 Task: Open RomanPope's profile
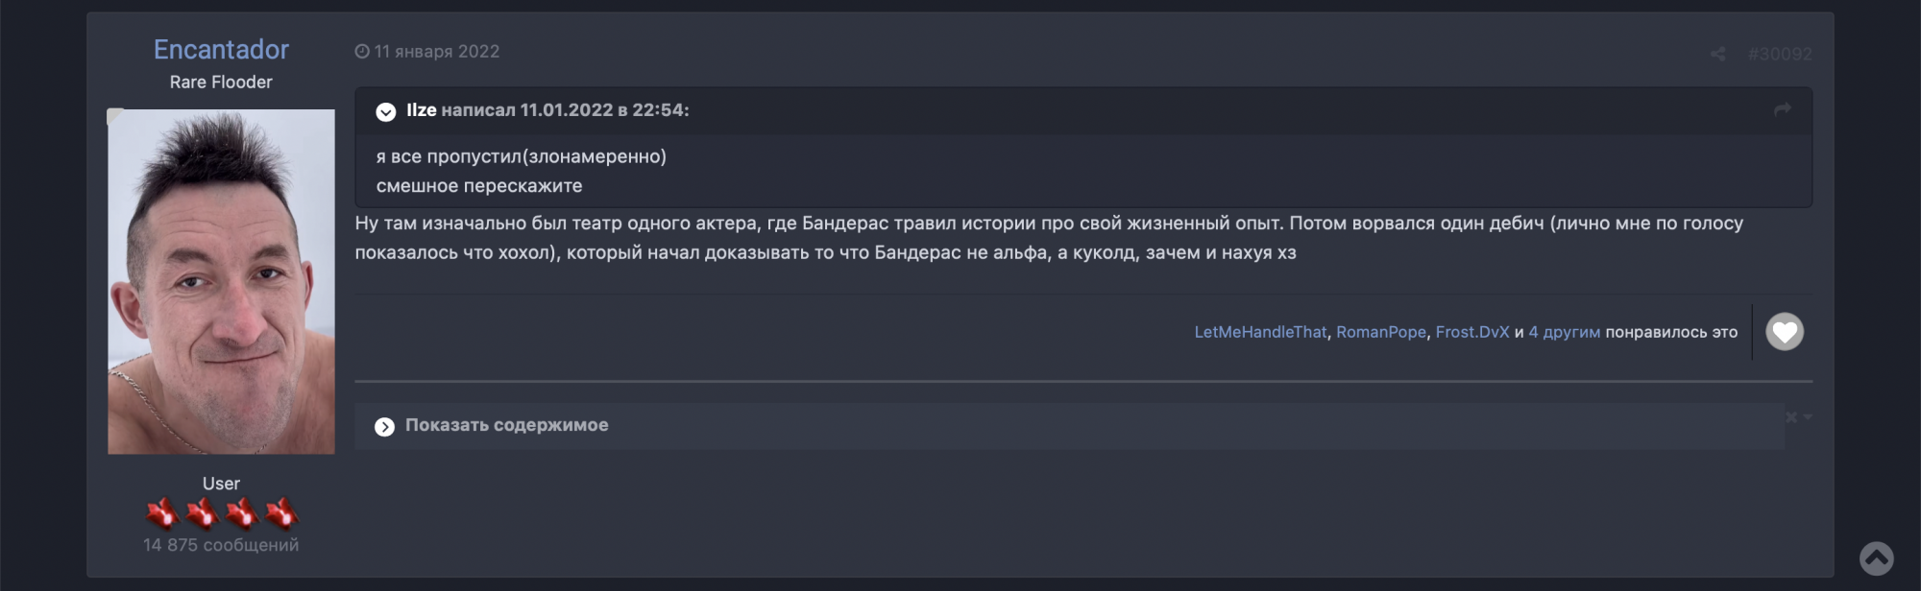point(1381,332)
